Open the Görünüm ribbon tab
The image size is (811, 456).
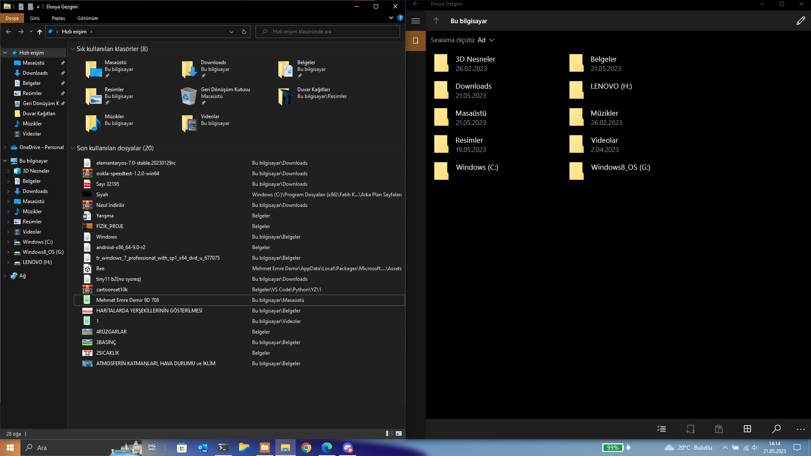(87, 18)
